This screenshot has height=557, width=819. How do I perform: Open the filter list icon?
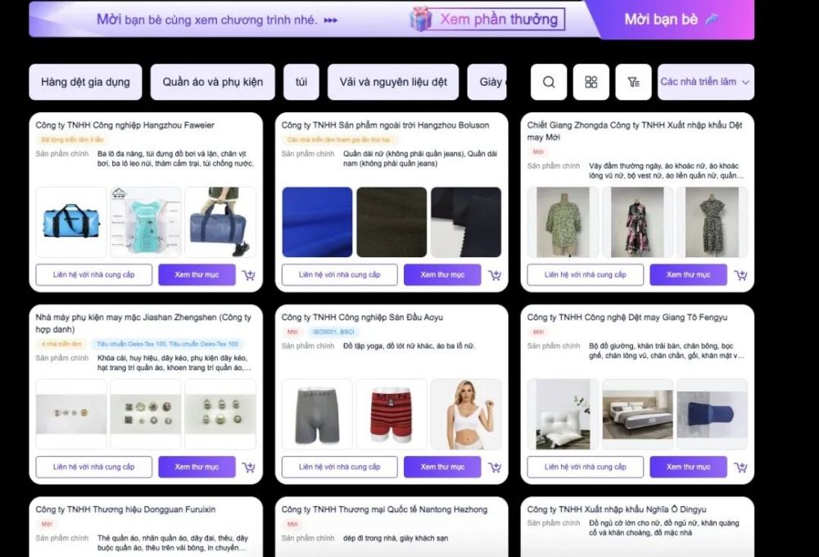[633, 82]
